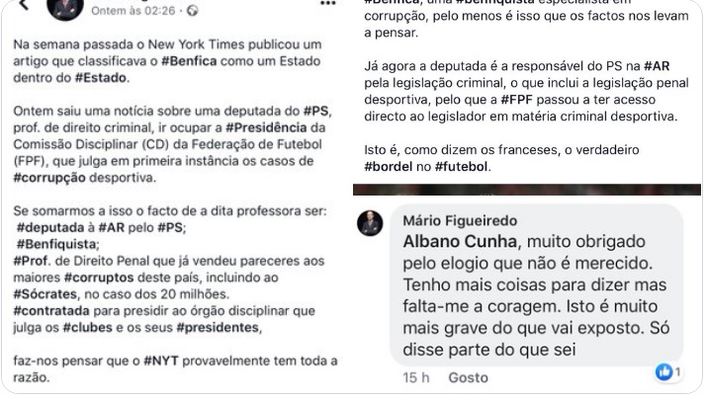Open the #Benfica hashtag in the first paragraph
706x398 pixels.
pyautogui.click(x=189, y=61)
